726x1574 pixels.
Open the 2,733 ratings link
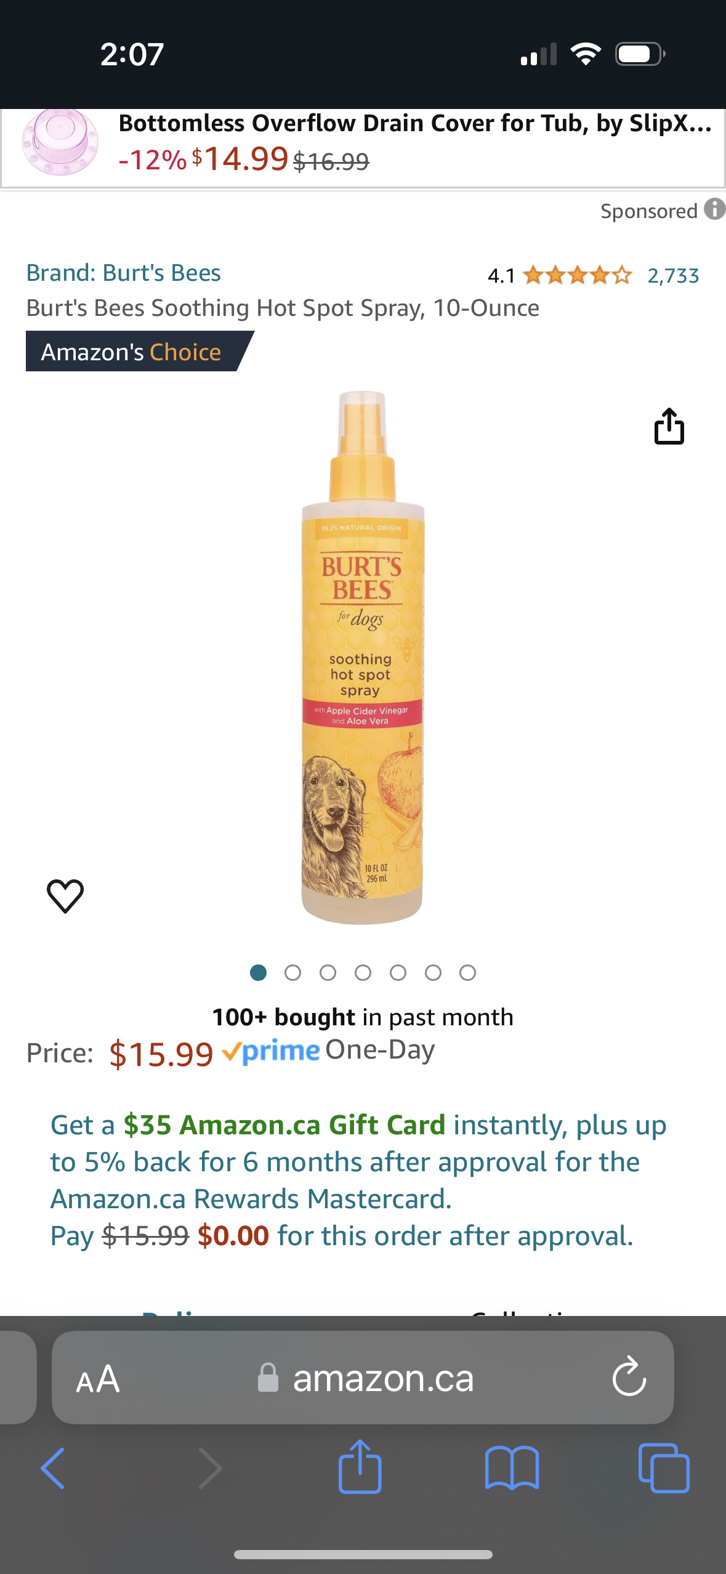click(x=673, y=275)
